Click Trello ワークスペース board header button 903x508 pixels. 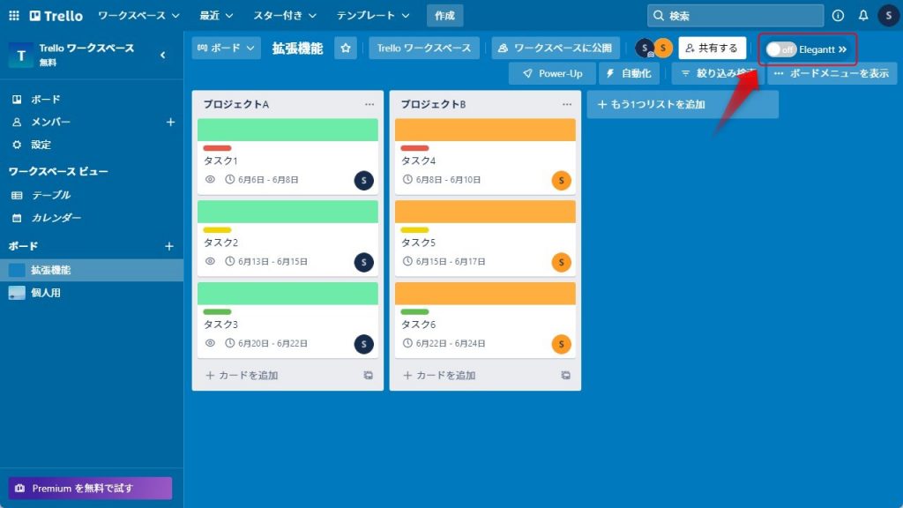(424, 48)
